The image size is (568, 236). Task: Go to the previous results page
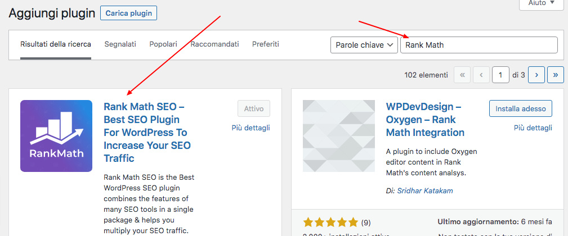point(481,75)
